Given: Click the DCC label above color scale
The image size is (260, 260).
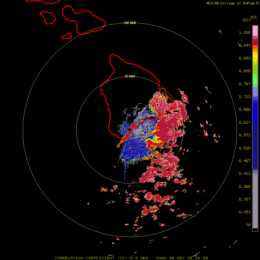Looking at the screenshot, I should click(x=254, y=17).
